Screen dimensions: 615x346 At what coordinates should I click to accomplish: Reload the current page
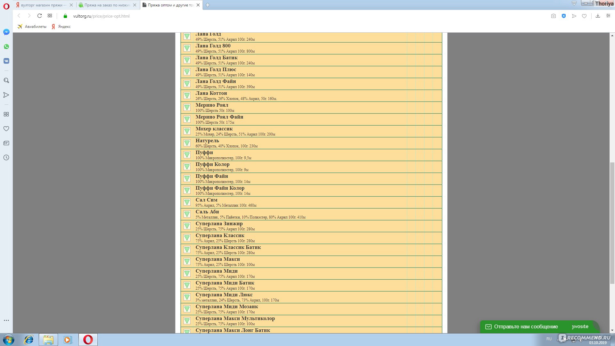tap(39, 16)
